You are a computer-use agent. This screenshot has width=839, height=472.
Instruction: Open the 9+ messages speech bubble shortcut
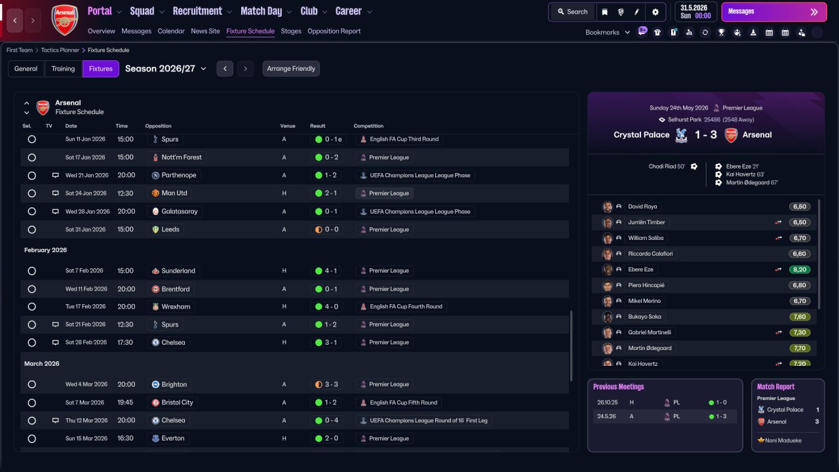642,31
